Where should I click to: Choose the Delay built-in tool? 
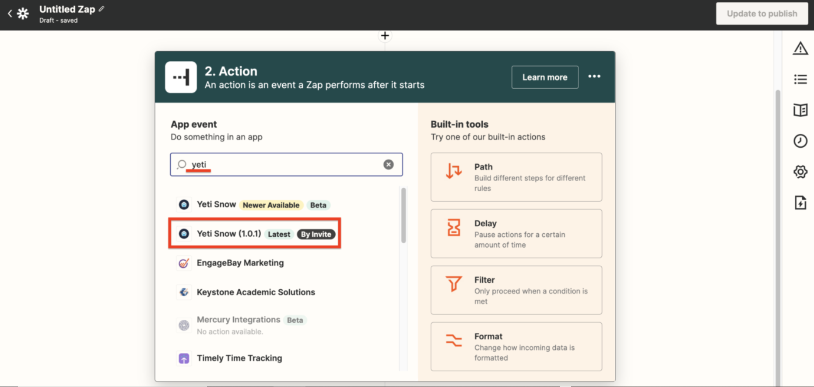[x=516, y=234]
